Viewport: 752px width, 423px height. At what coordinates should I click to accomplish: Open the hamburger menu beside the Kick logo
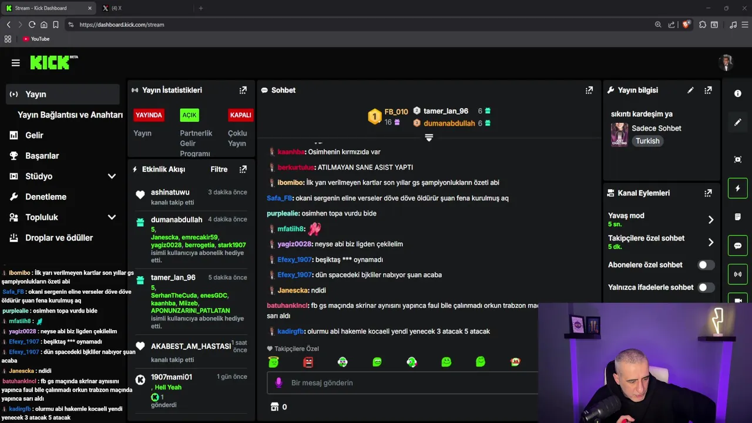[x=16, y=63]
